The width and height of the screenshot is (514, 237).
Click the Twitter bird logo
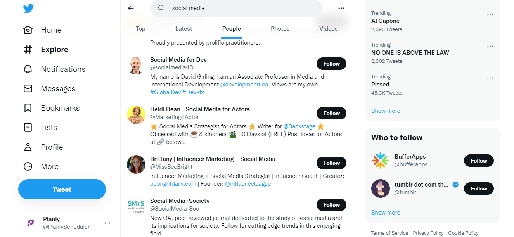point(28,8)
